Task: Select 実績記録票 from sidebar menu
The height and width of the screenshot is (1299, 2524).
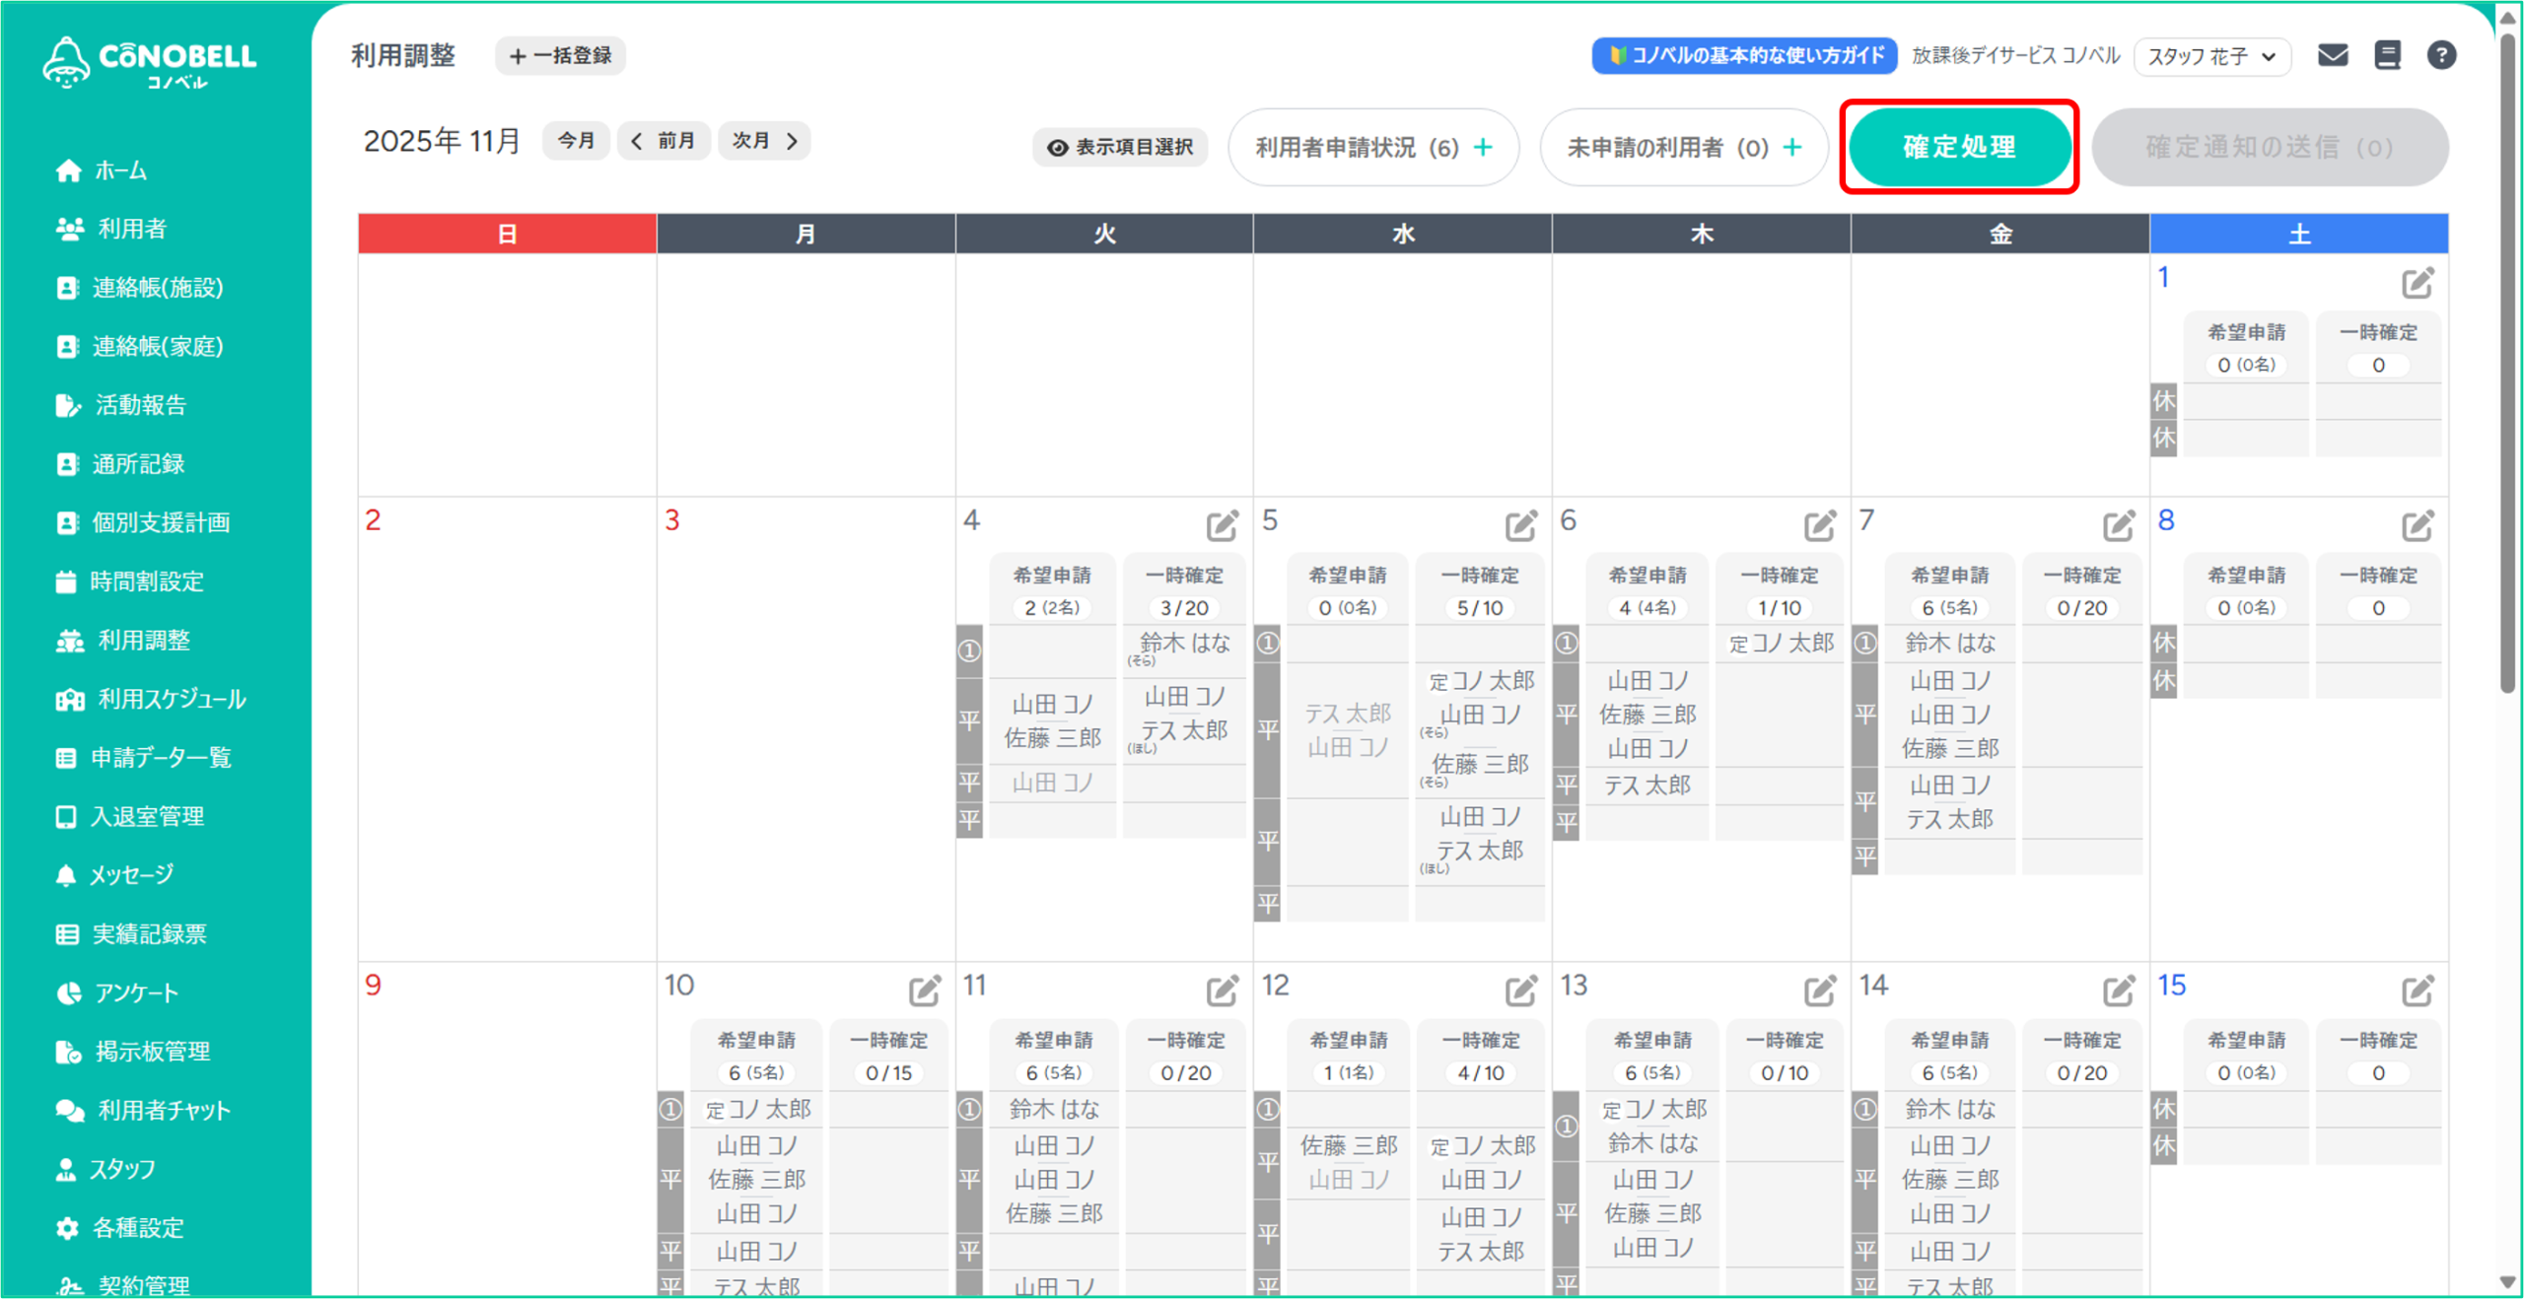Action: (148, 933)
